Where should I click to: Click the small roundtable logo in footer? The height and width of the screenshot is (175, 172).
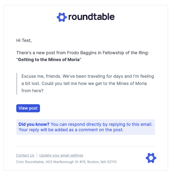(x=151, y=158)
